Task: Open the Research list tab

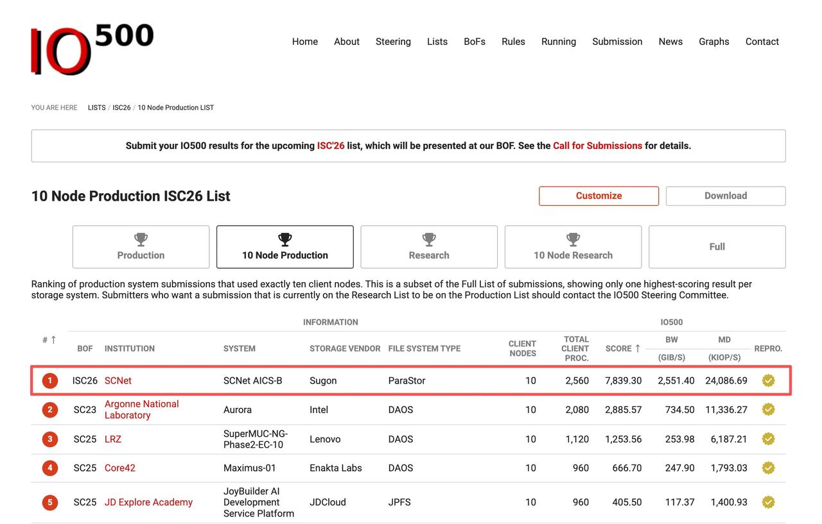Action: [429, 247]
